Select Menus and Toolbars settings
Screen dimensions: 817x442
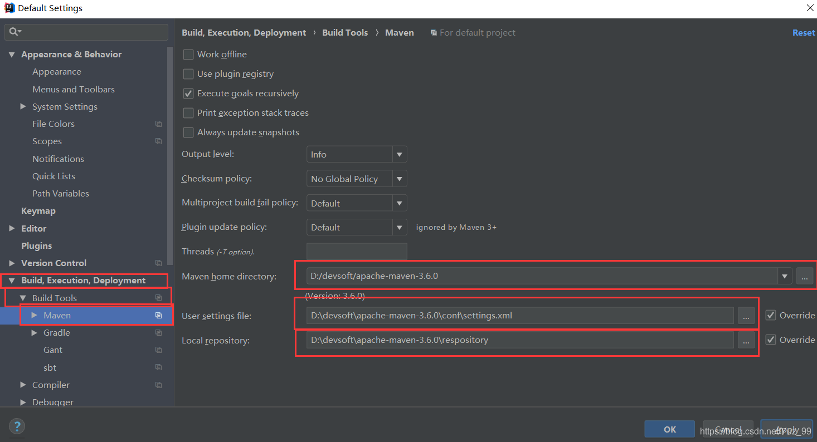click(74, 89)
